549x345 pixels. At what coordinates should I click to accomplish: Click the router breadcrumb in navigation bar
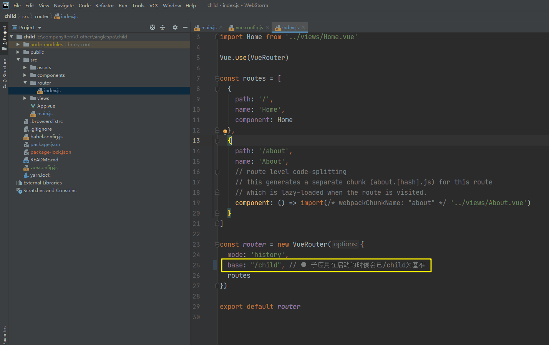coord(42,17)
